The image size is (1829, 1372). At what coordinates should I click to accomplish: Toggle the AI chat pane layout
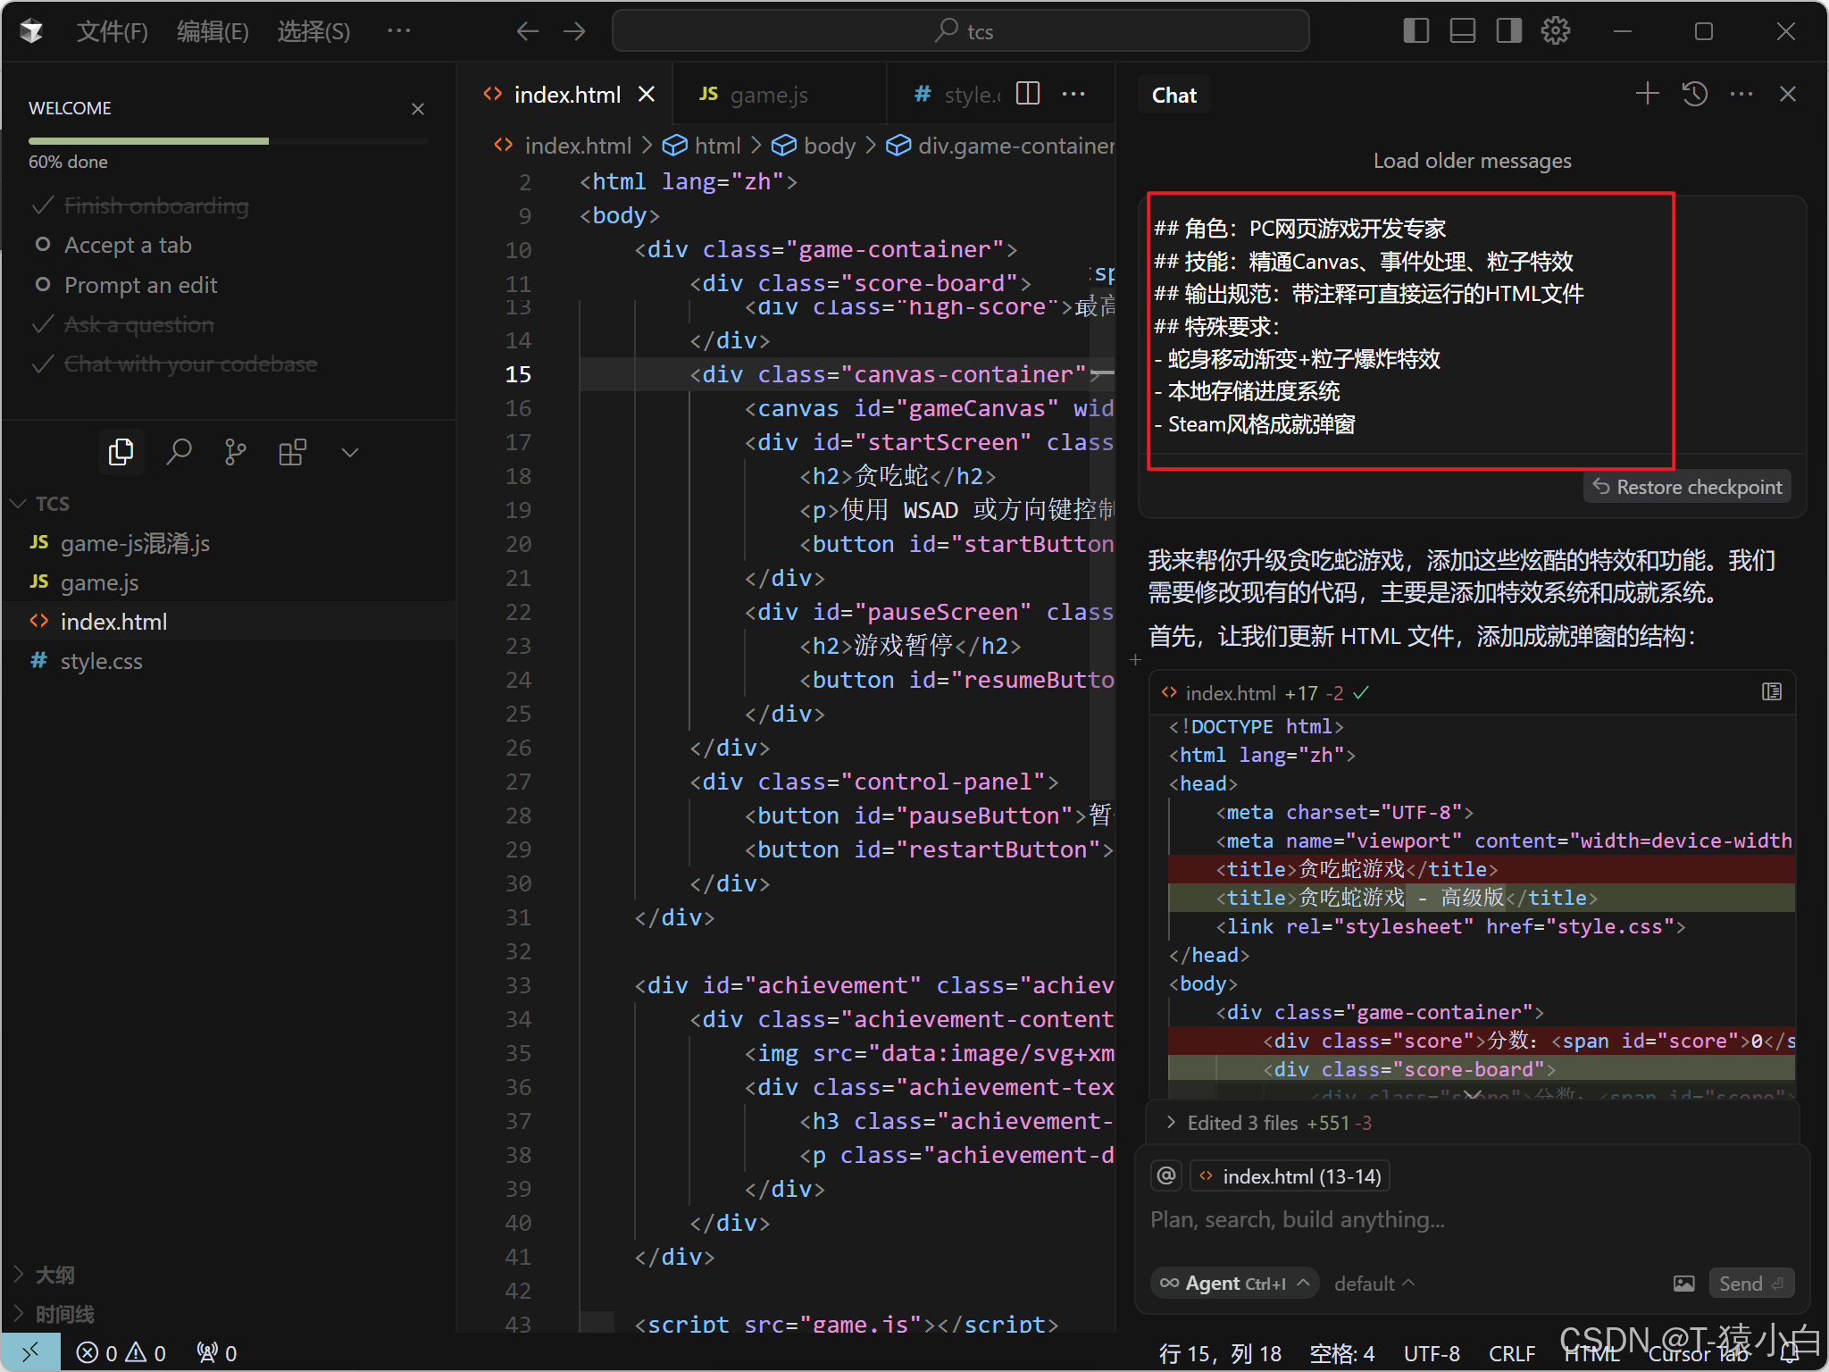(1508, 31)
